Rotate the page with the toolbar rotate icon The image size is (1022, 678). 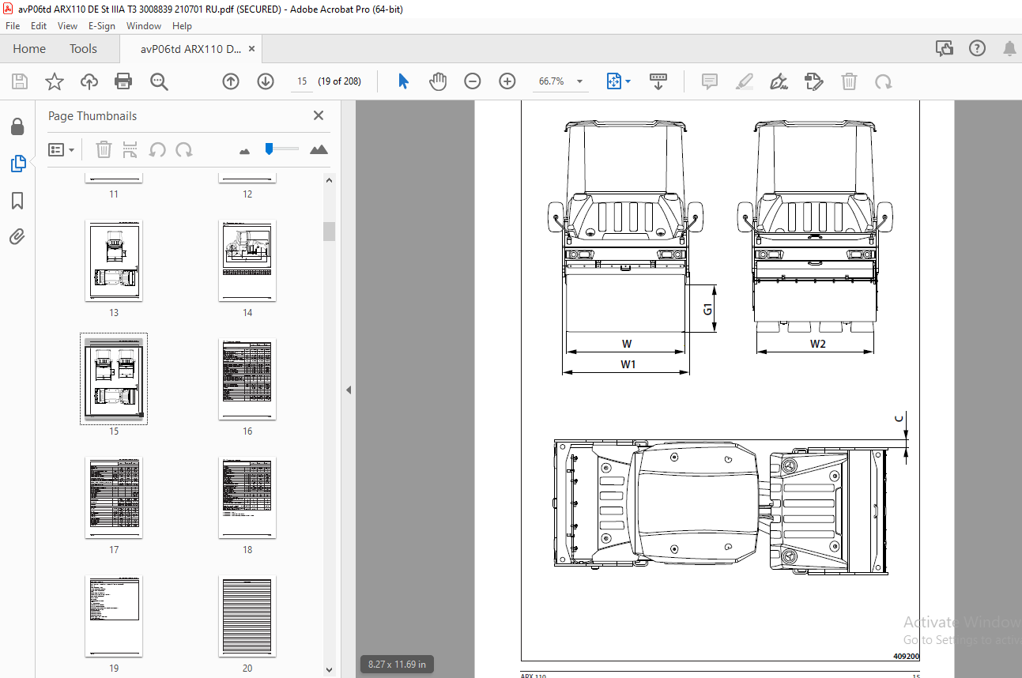pos(884,81)
